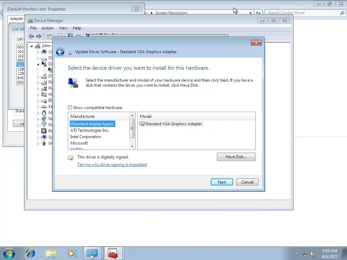This screenshot has height=260, width=347.
Task: Open the Help menu in Device Manager
Action: tap(77, 28)
